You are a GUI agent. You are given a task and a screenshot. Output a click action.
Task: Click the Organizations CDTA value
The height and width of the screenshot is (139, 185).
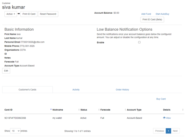pyautogui.click(x=23, y=50)
